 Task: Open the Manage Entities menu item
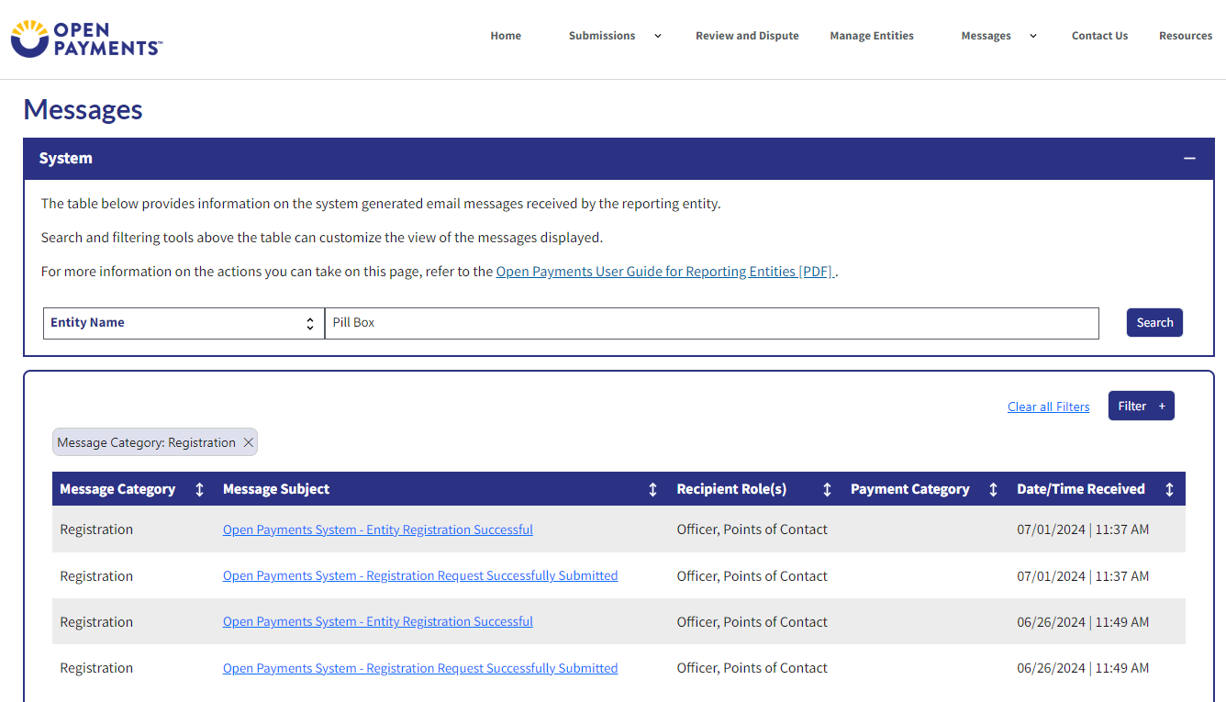[872, 36]
